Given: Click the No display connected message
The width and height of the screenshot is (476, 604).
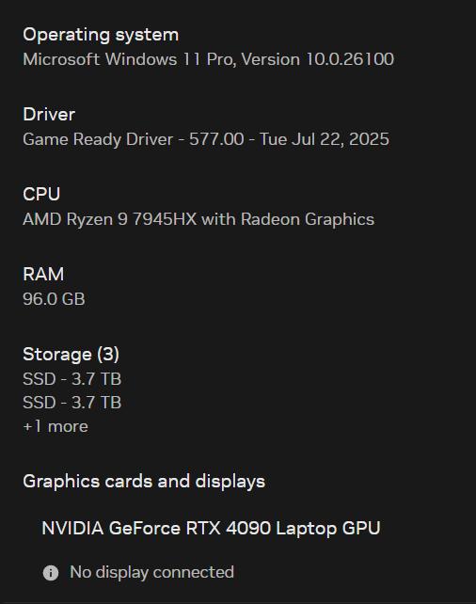Looking at the screenshot, I should click(151, 572).
